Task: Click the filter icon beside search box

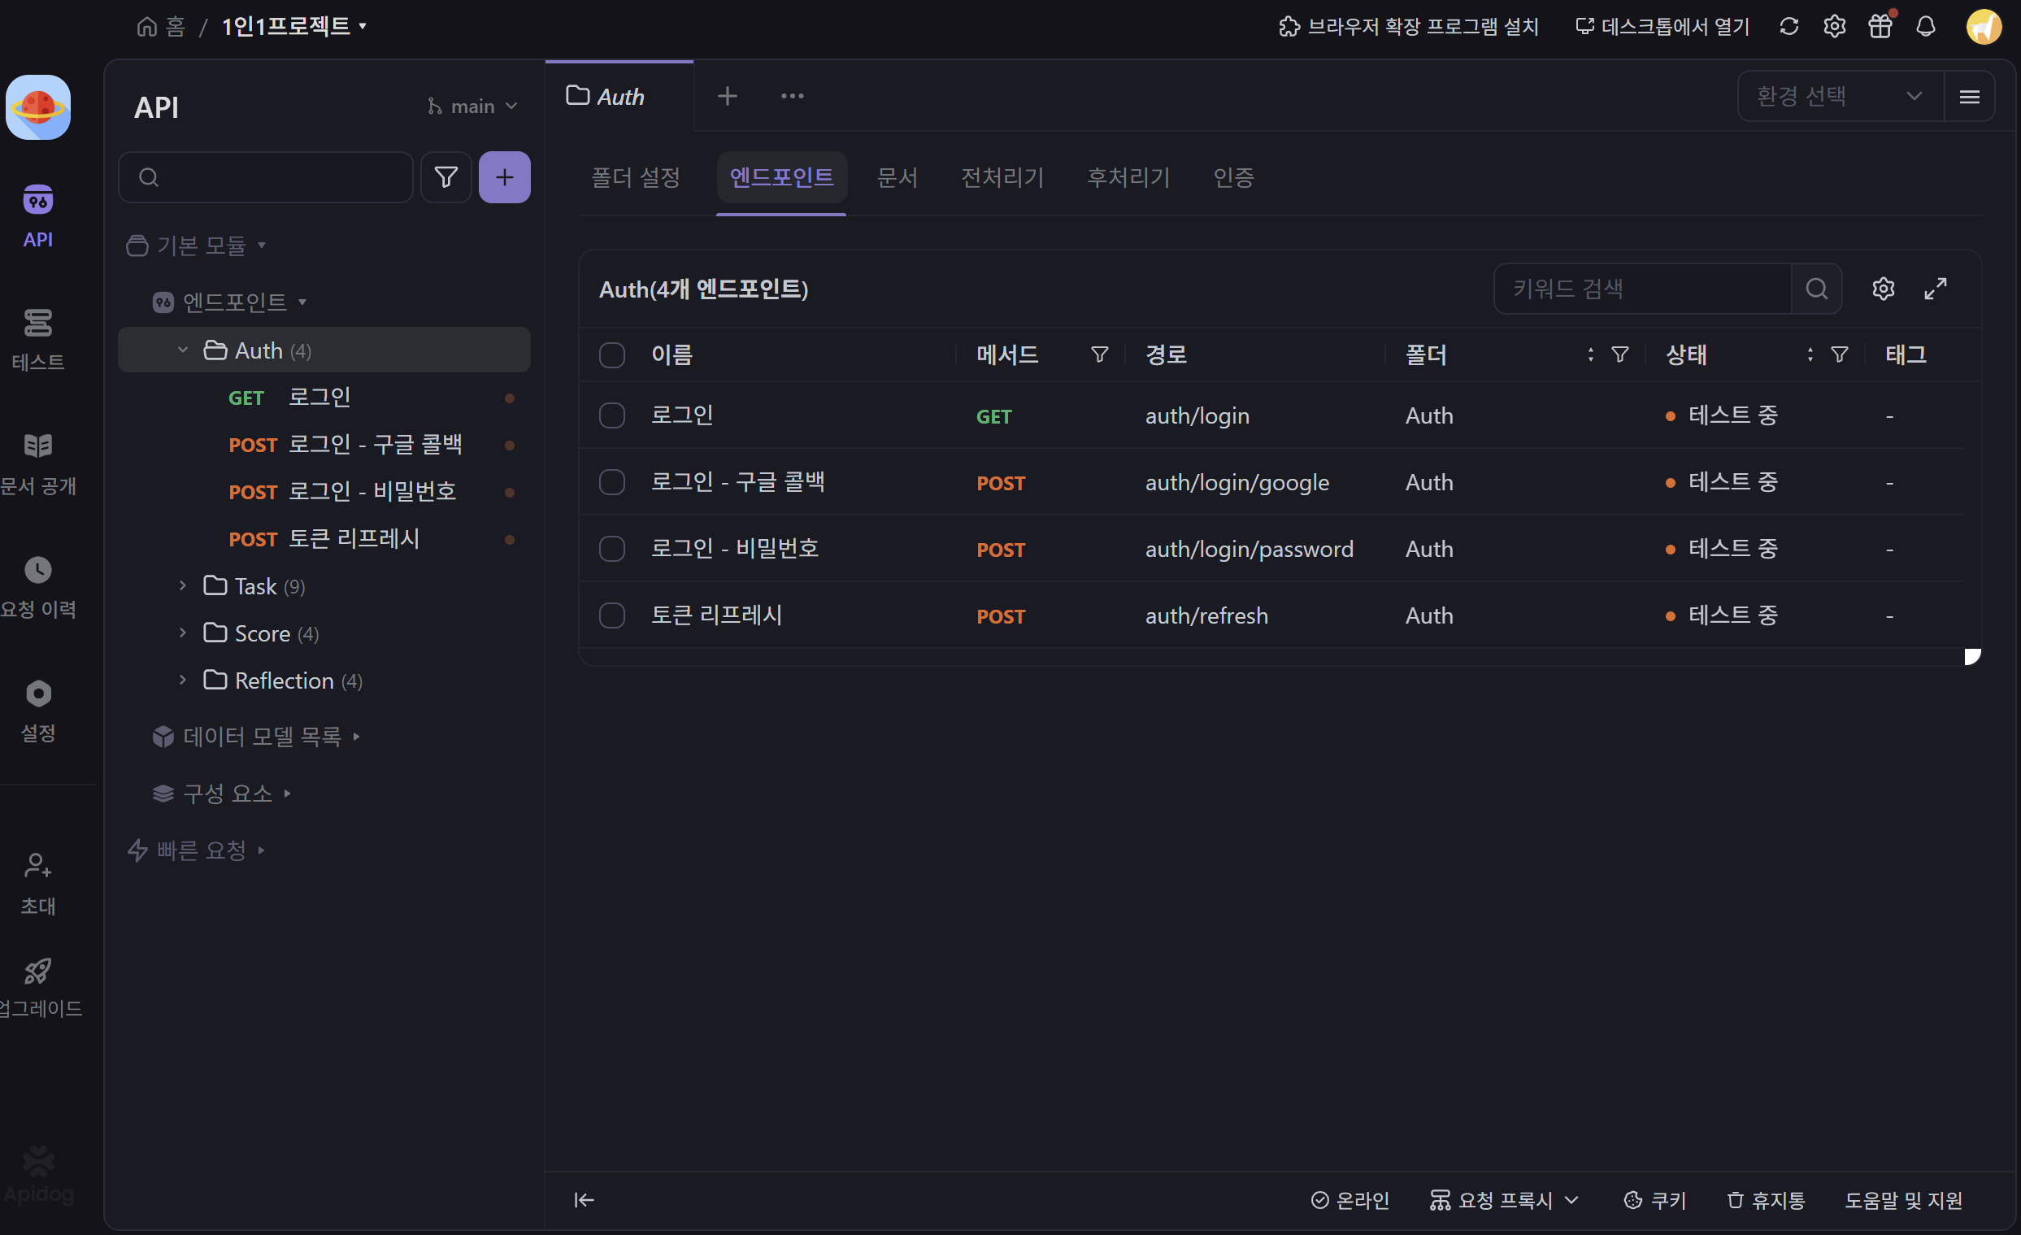Action: point(446,177)
